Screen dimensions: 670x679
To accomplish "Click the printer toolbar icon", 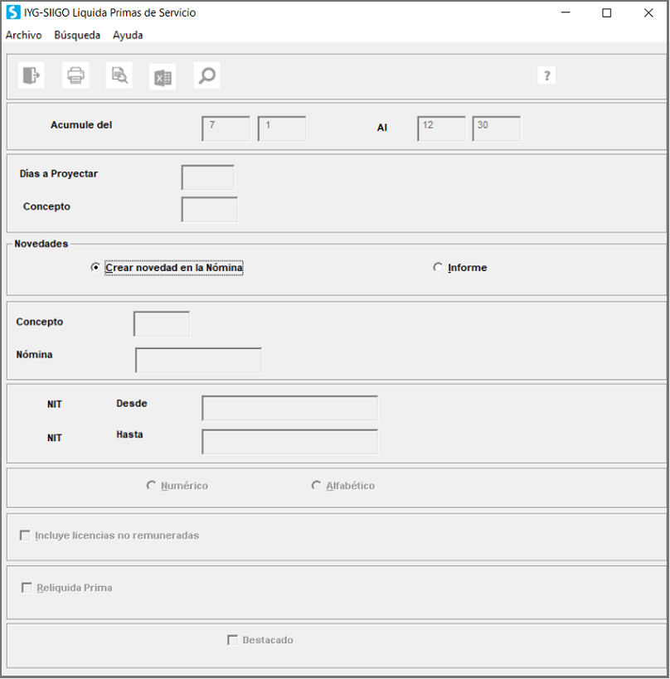I will (x=75, y=75).
